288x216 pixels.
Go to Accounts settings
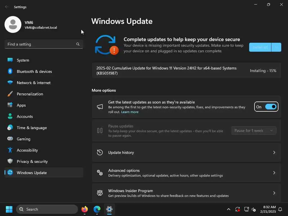[44, 116]
